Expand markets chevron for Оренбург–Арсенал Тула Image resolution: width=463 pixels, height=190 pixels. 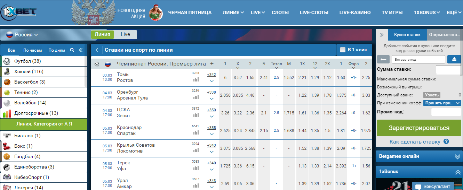[211, 99]
